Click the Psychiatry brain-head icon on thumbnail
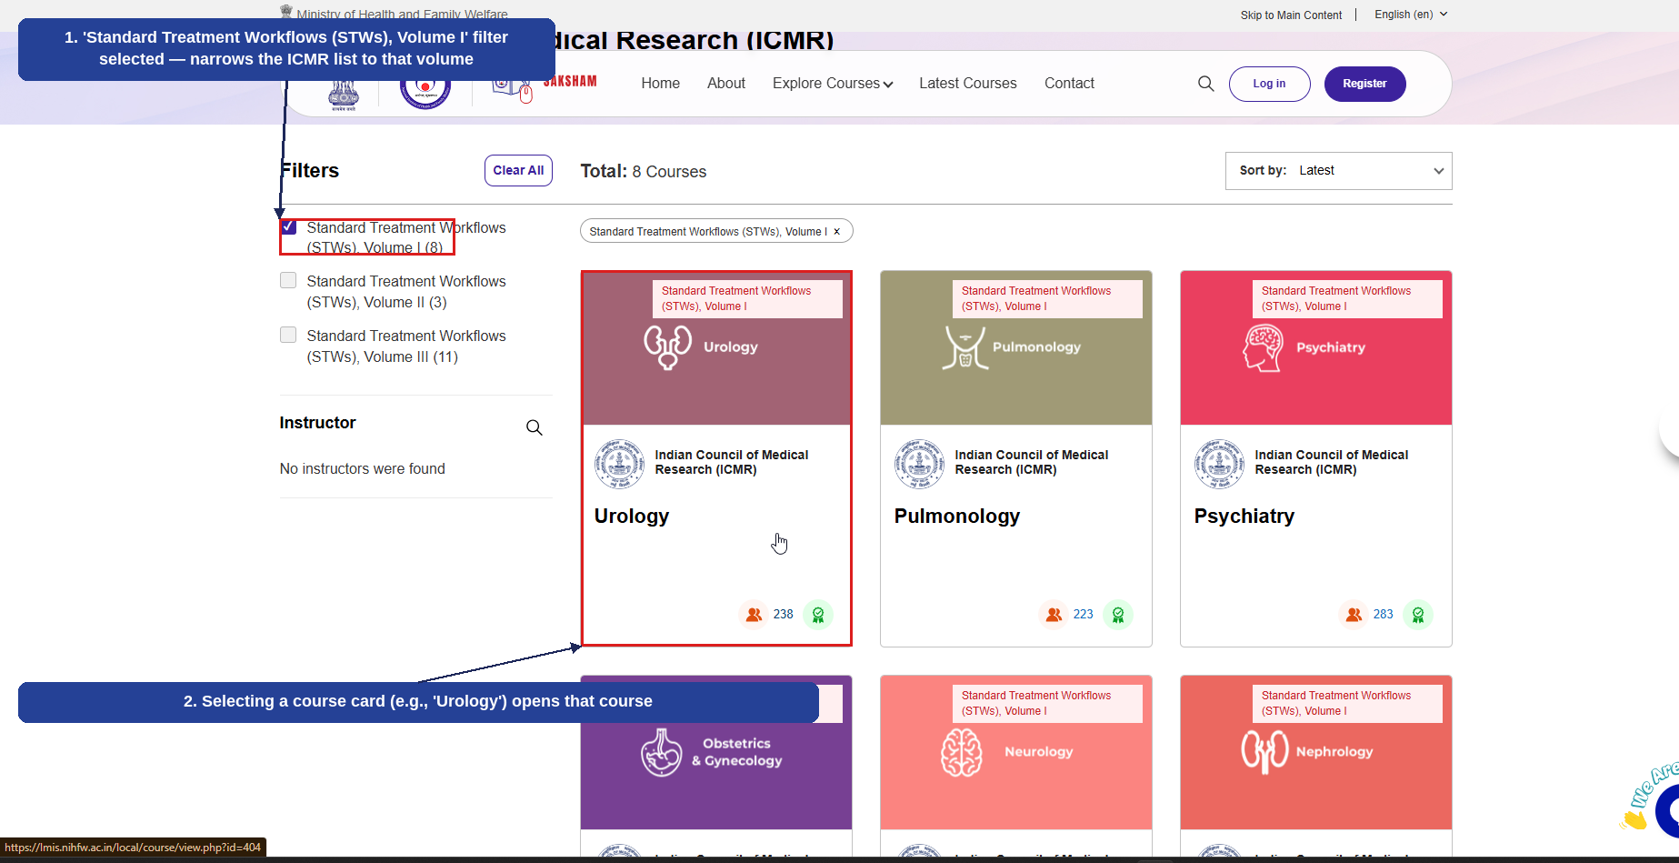This screenshot has height=863, width=1679. (x=1264, y=348)
